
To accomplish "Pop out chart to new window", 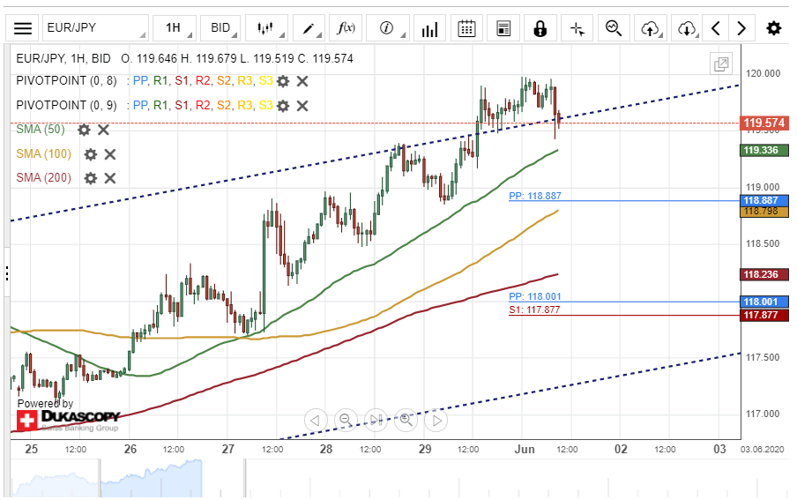I will coord(721,64).
